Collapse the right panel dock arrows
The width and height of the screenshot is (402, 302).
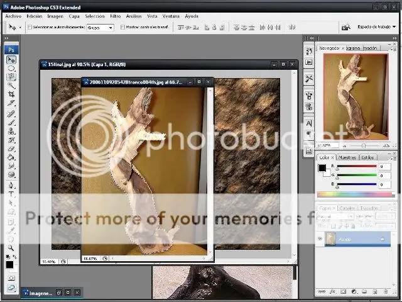(x=394, y=38)
